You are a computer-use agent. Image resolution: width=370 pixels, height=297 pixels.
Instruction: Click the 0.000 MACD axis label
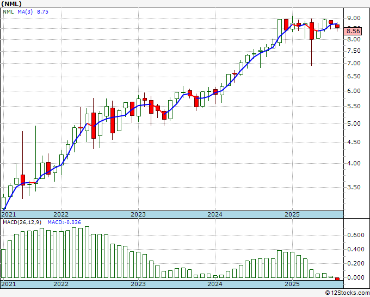[x=356, y=277]
